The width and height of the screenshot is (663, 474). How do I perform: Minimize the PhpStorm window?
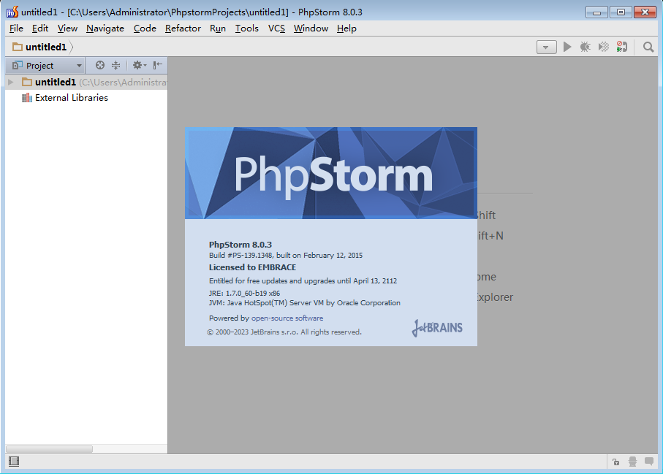[x=596, y=12]
